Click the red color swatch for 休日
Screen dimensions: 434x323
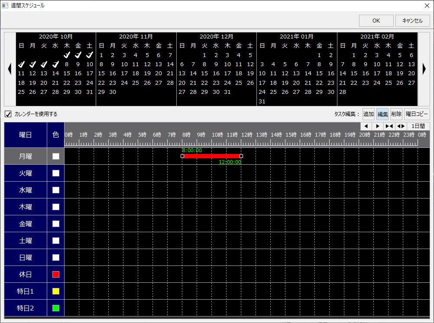pyautogui.click(x=55, y=275)
